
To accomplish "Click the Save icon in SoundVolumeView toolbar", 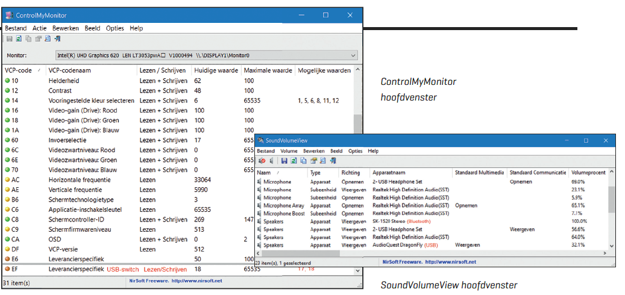I will [x=284, y=161].
